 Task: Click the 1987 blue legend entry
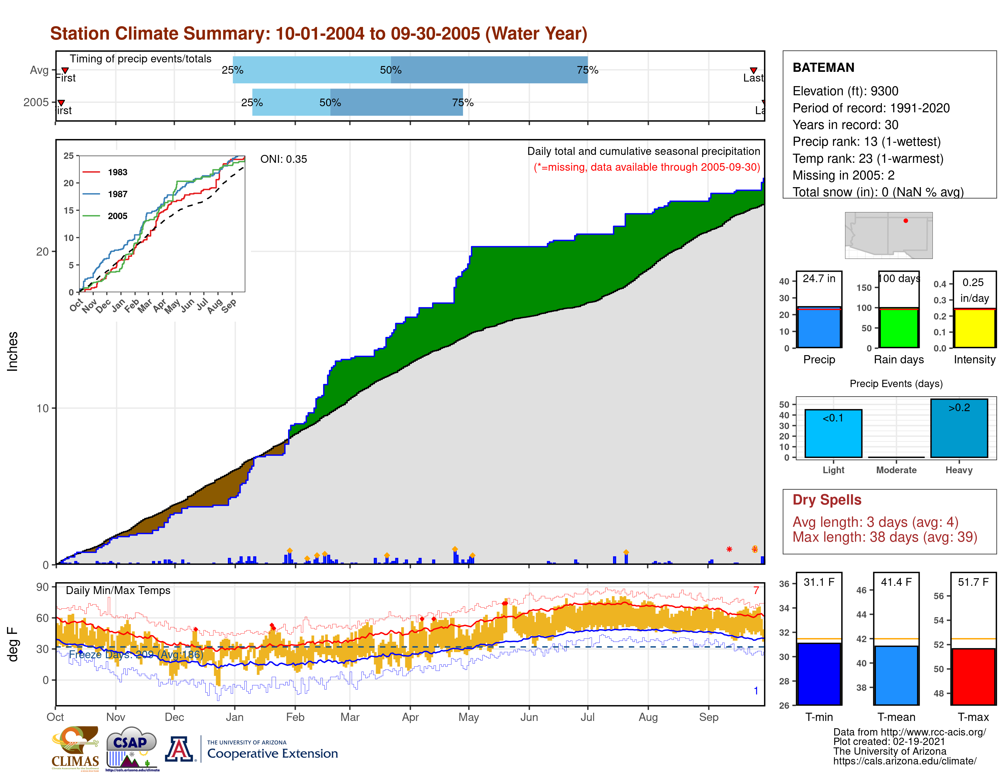(105, 194)
